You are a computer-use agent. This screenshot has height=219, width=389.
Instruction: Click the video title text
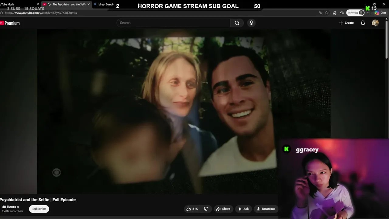[38, 200]
